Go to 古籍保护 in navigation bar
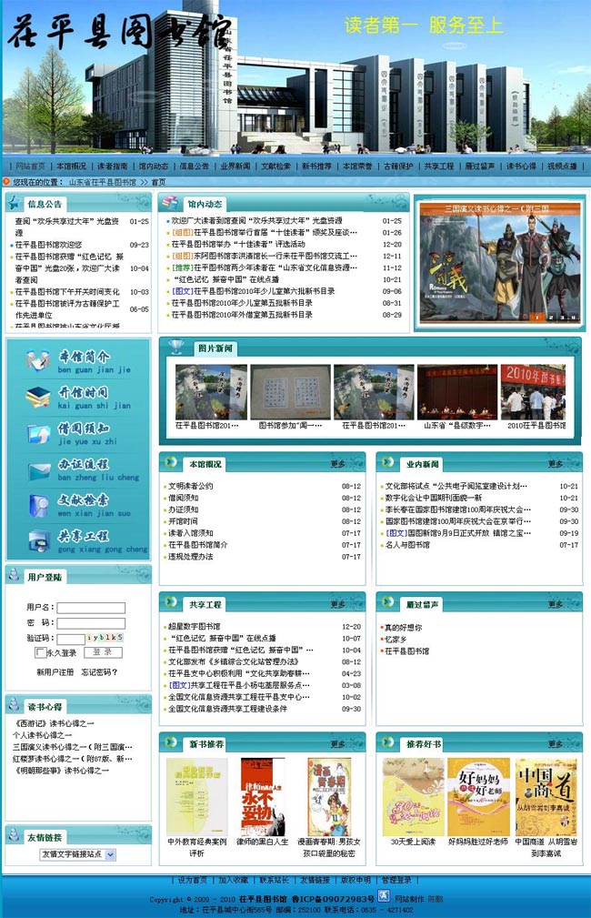591x918 pixels. point(398,166)
